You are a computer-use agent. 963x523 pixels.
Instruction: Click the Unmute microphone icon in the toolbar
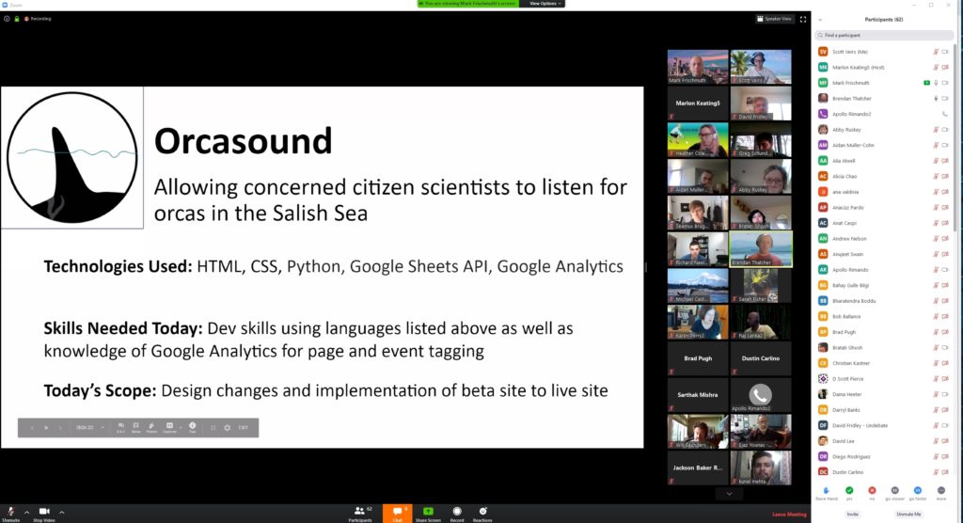[10, 512]
